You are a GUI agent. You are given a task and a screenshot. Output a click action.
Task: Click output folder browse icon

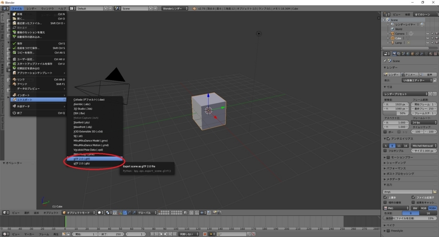pos(435,192)
